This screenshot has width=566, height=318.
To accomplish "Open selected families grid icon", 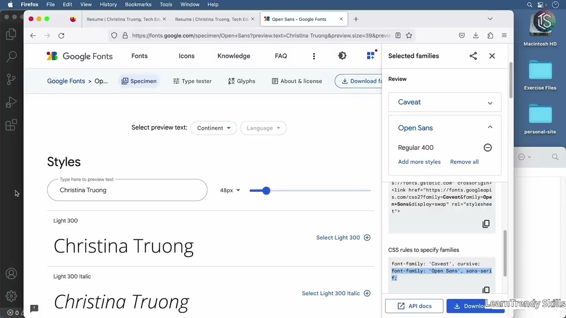I will click(371, 56).
